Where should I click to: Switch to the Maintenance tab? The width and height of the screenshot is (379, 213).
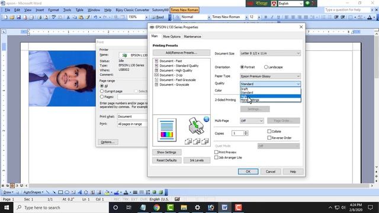click(x=192, y=37)
